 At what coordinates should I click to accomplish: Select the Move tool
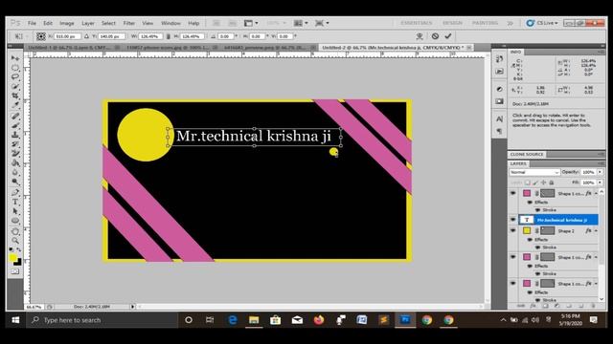15,58
